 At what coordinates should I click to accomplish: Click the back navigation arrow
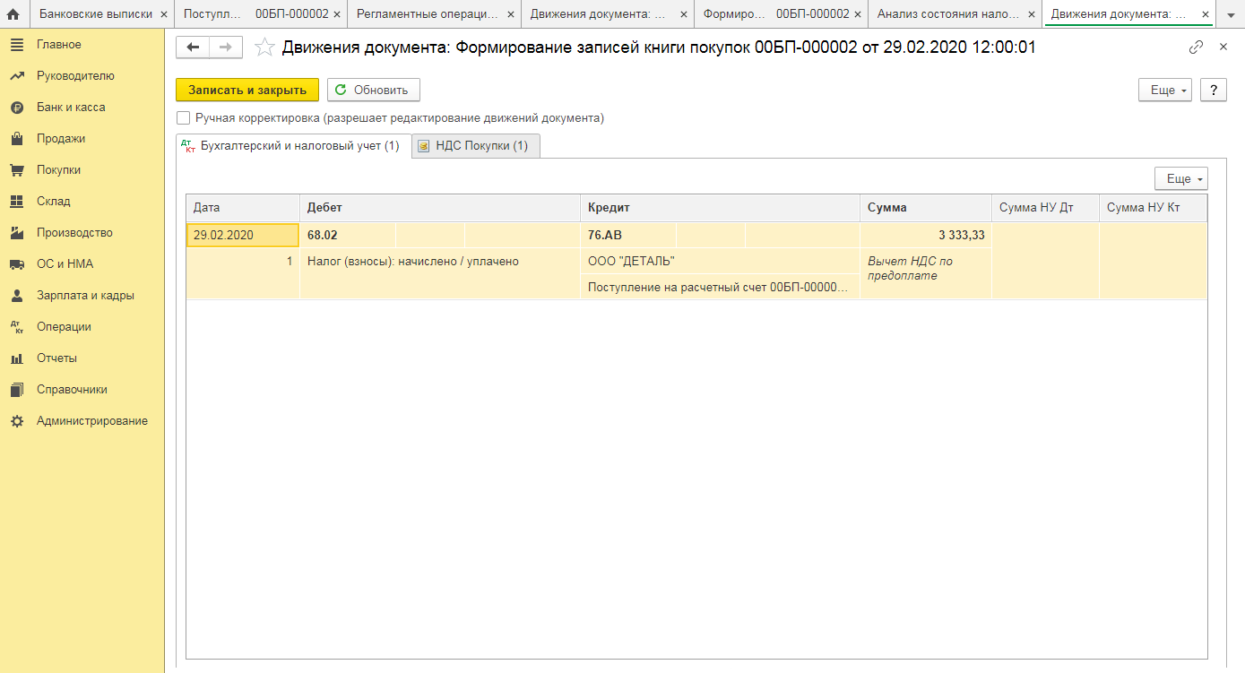point(193,48)
